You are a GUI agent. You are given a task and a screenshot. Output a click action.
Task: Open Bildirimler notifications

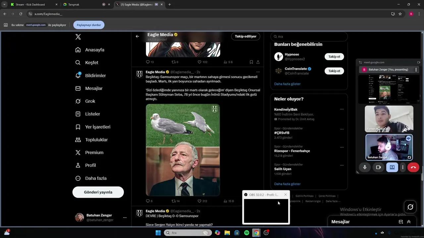click(x=90, y=75)
